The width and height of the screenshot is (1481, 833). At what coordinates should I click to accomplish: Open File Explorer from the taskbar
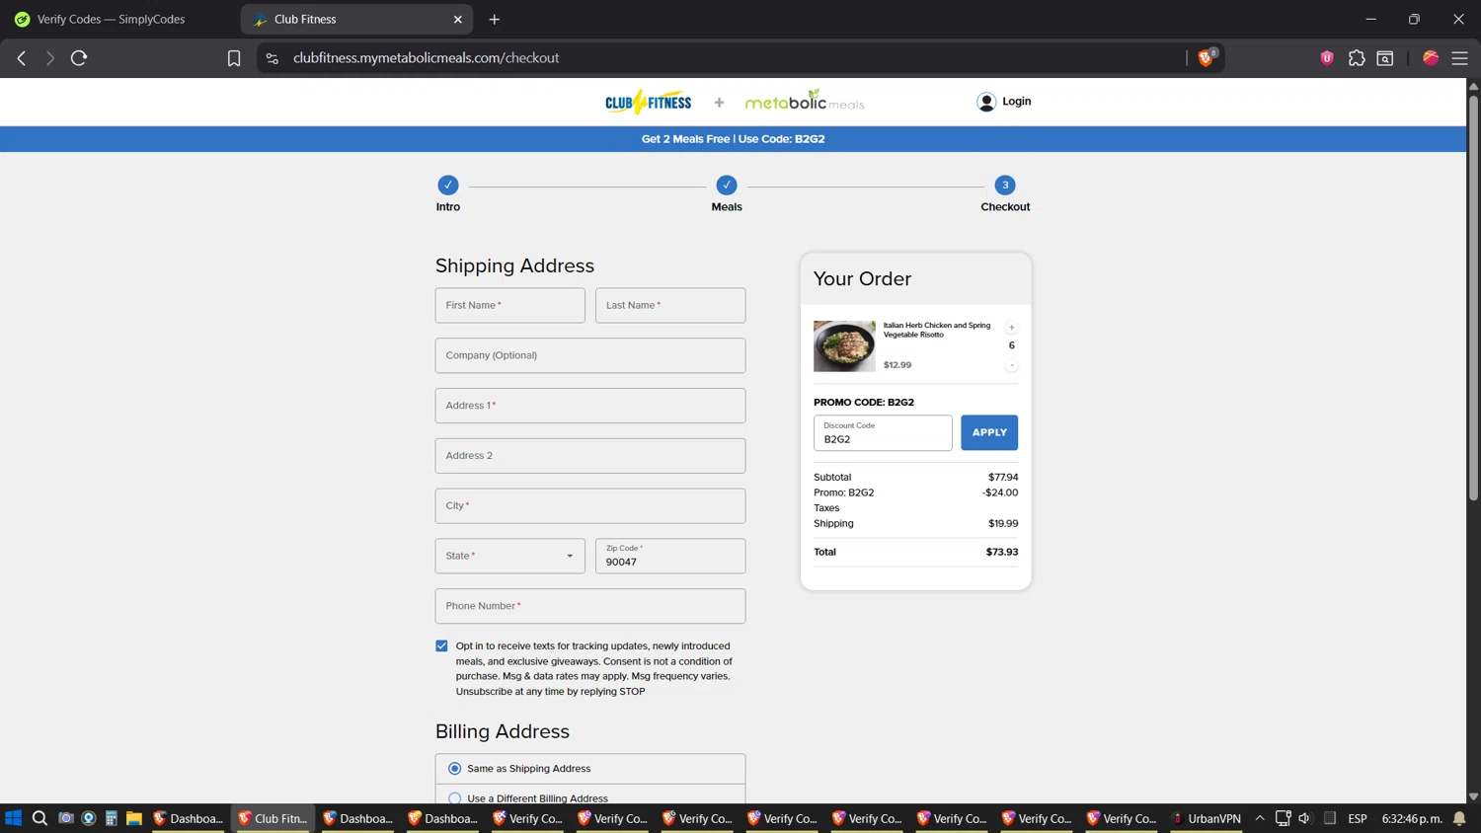point(134,818)
